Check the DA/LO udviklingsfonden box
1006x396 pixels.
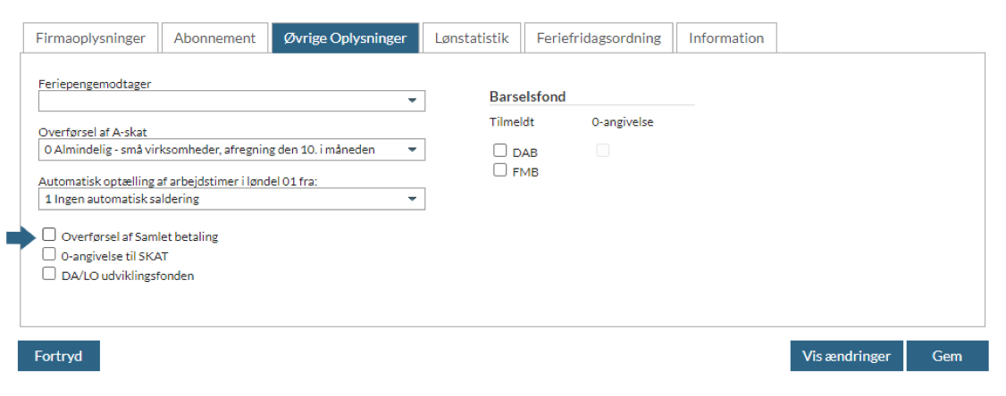point(50,274)
